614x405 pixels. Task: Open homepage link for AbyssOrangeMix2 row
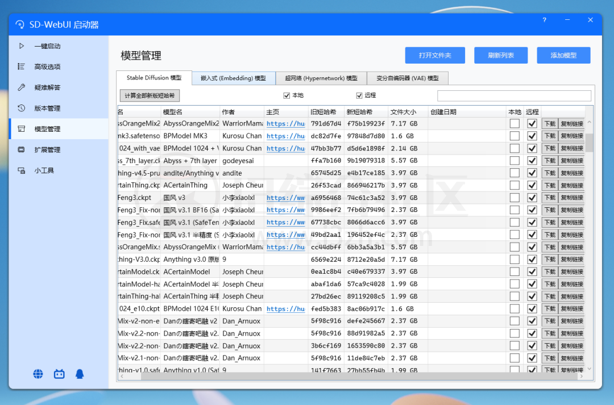(x=285, y=124)
